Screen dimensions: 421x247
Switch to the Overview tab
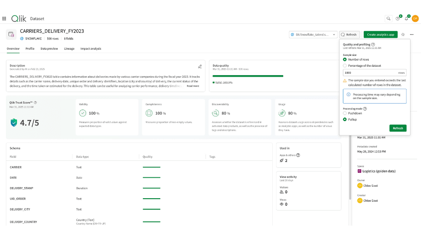[13, 49]
